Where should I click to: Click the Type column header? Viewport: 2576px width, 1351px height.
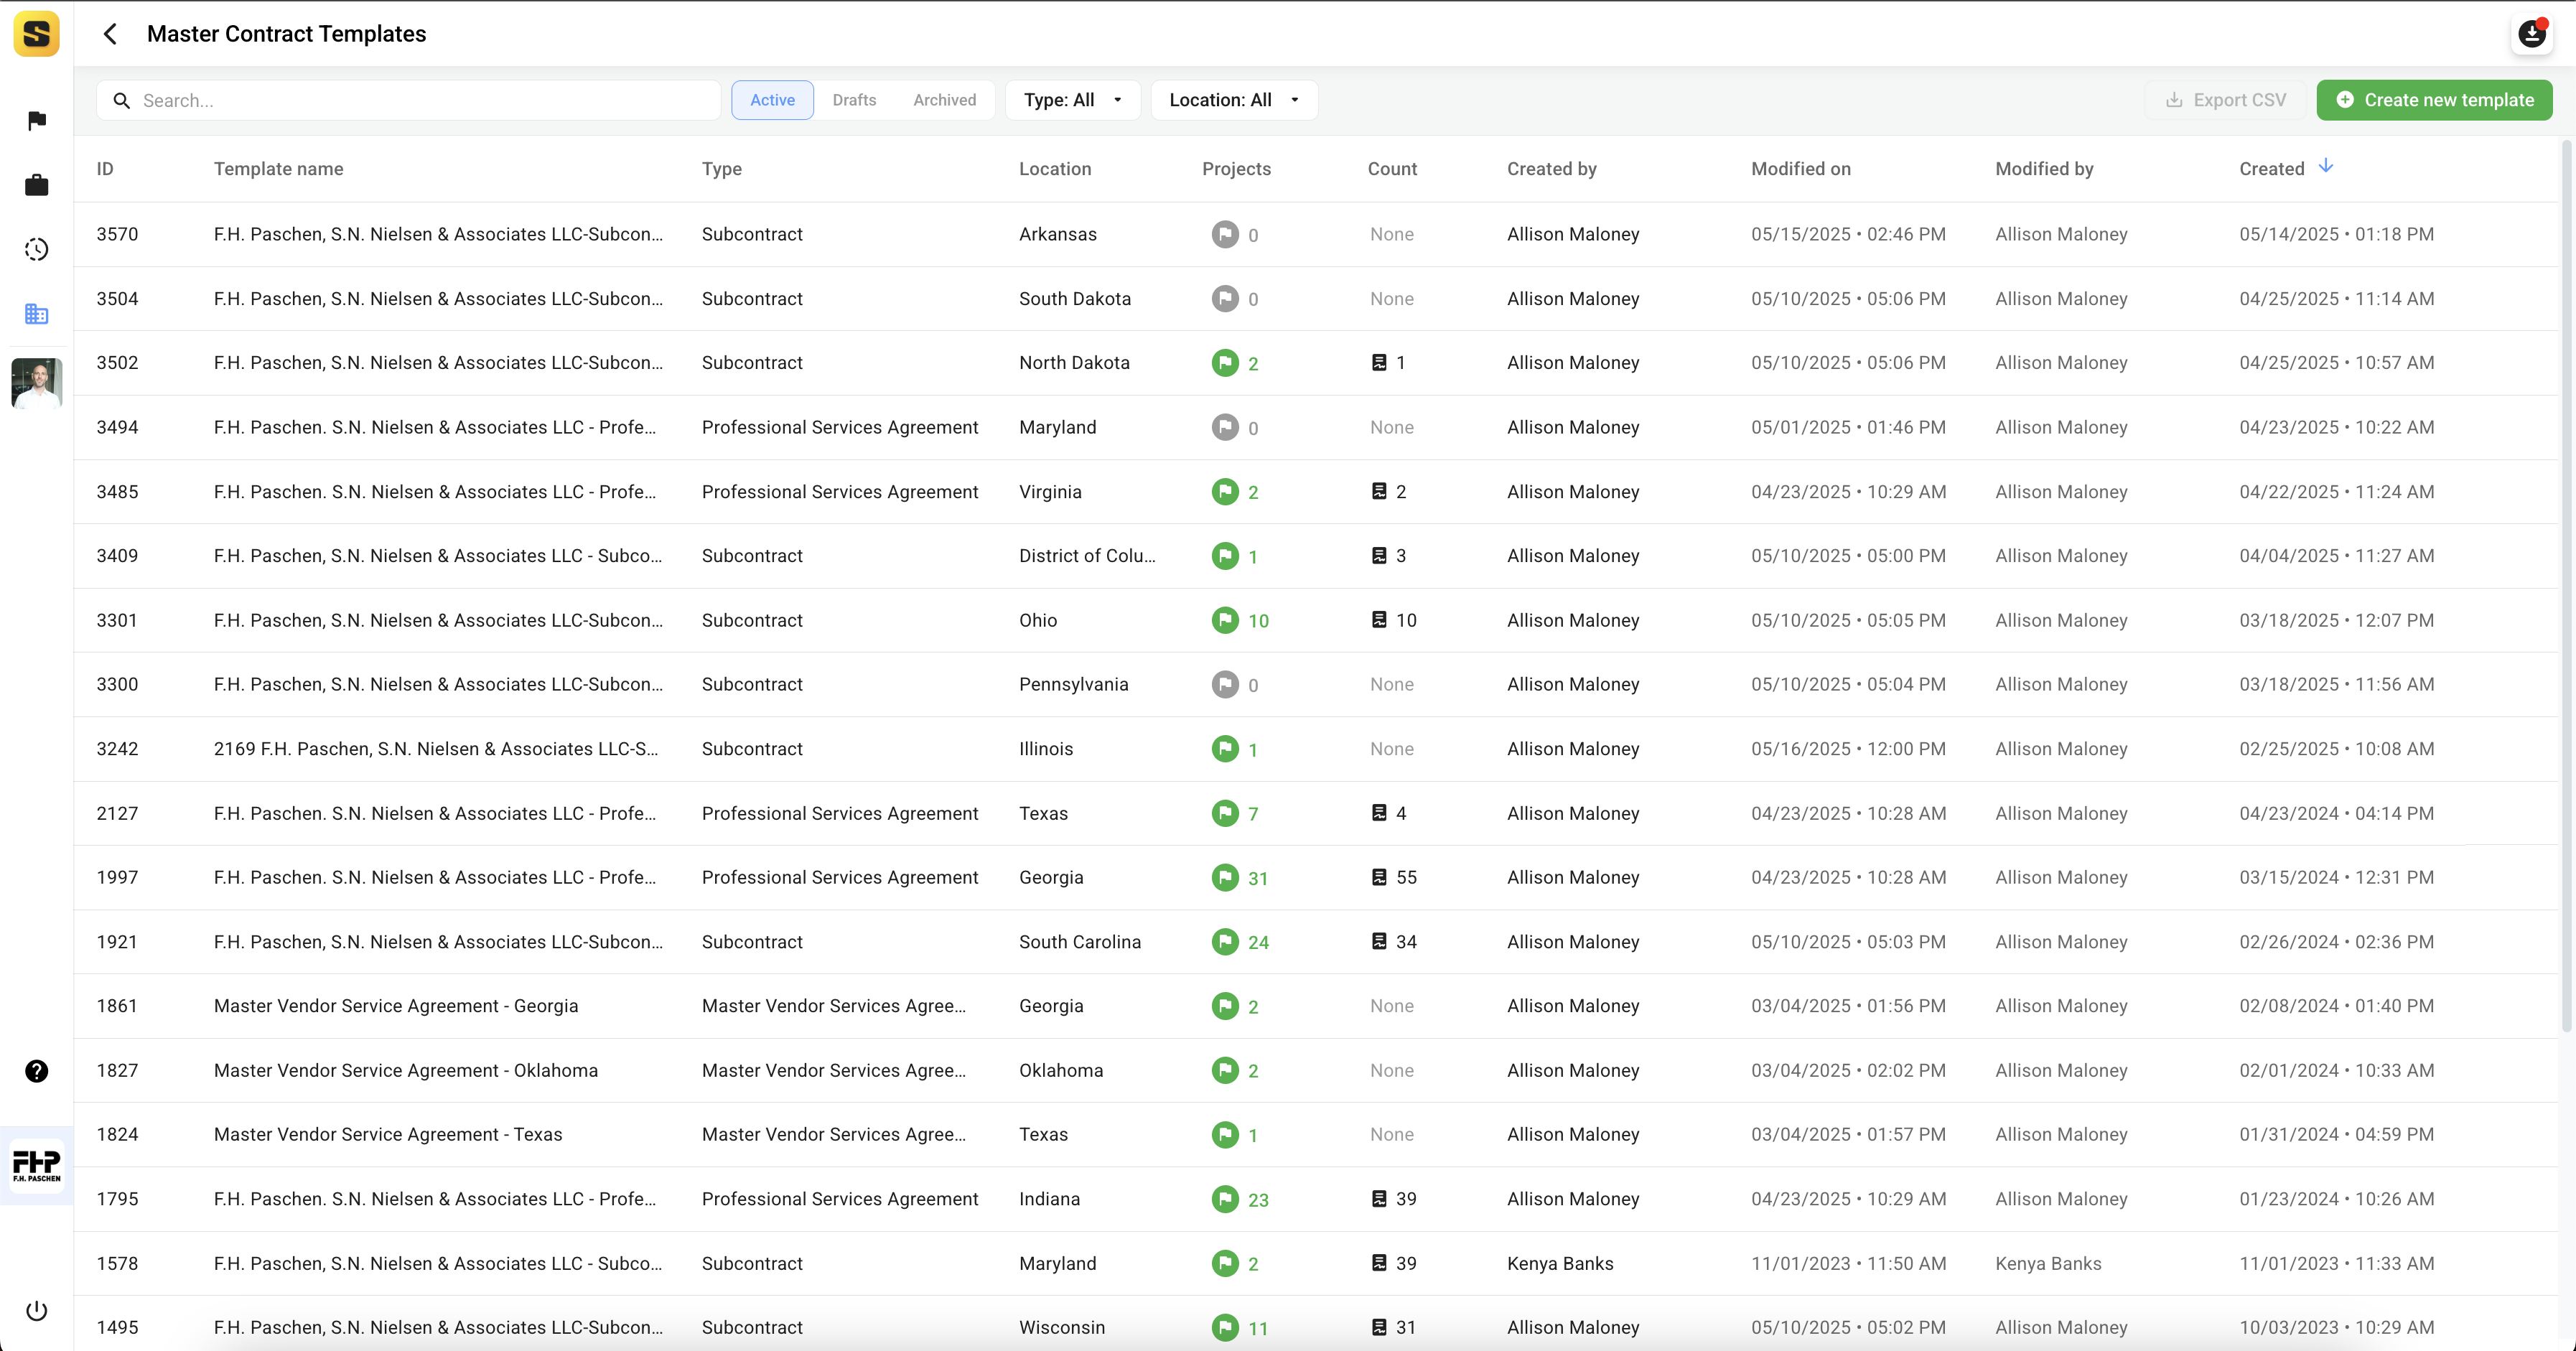[x=721, y=169]
